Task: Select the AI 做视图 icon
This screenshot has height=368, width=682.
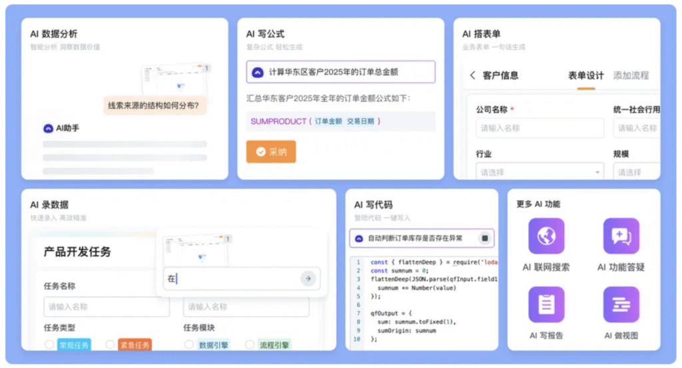Action: [x=621, y=305]
